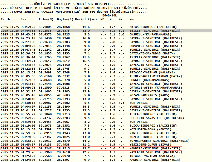The width and height of the screenshot is (212, 162).
Task: Click ML value 2.9 in KOZAN row
Action: click(x=112, y=95)
